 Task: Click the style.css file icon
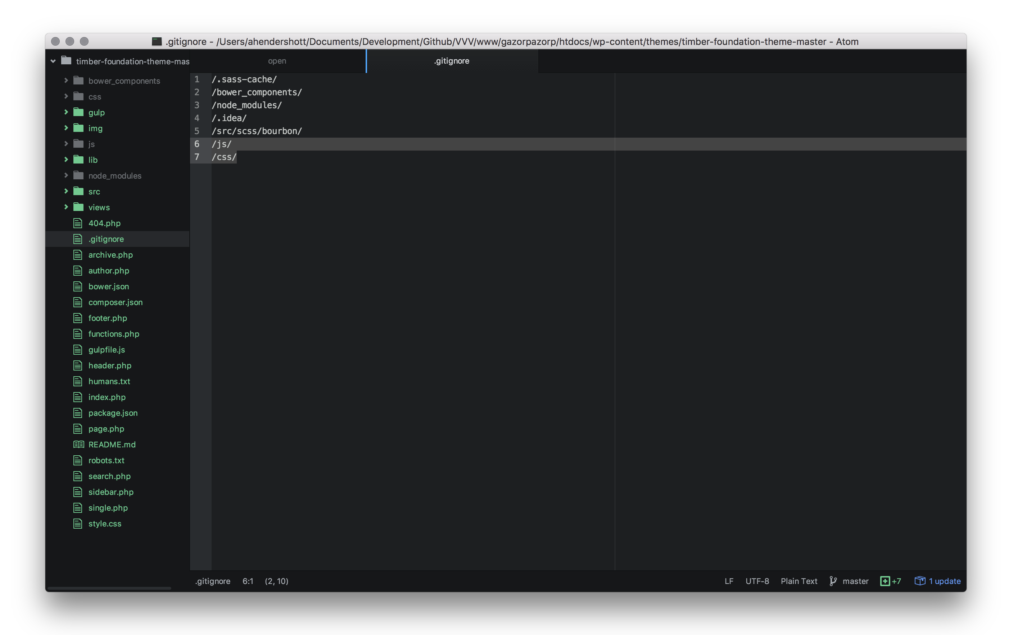78,523
